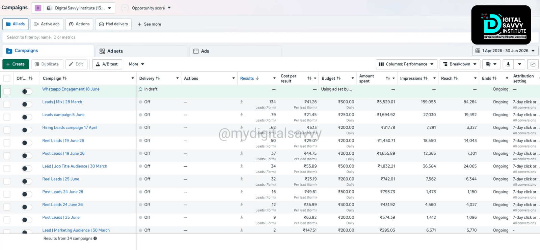
Task: Click the export download icon in toolbar
Action: [x=508, y=64]
